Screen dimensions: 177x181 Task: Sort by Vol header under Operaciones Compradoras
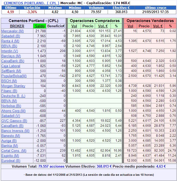(74, 26)
